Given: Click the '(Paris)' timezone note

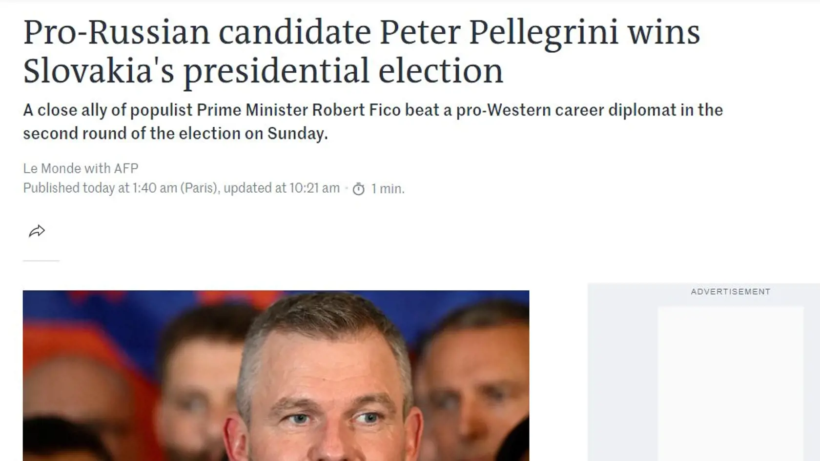Looking at the screenshot, I should [x=200, y=188].
